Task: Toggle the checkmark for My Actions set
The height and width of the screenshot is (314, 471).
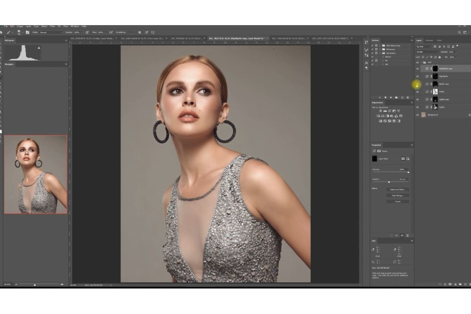Action: click(x=372, y=53)
